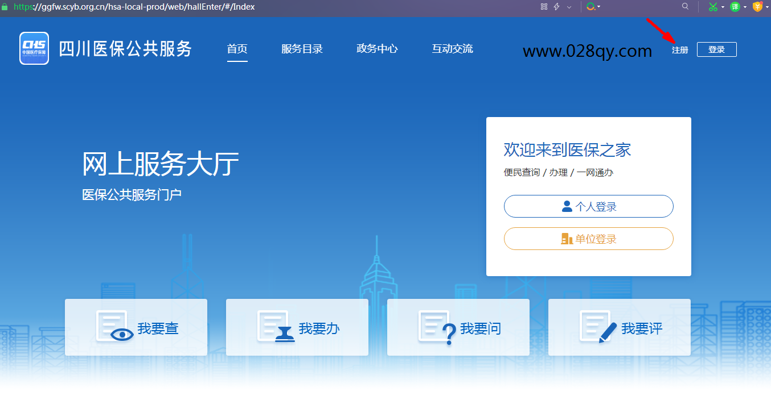Image resolution: width=771 pixels, height=400 pixels.
Task: Click the green padlock security icon
Action: coord(5,7)
